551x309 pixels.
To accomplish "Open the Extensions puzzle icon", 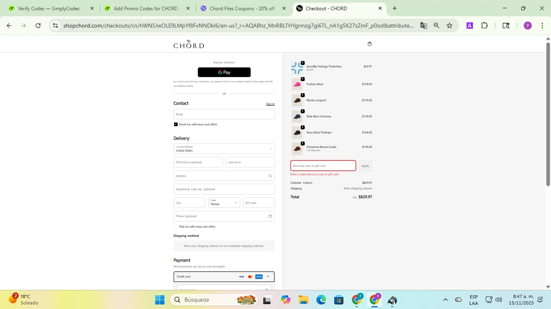I will [x=485, y=26].
